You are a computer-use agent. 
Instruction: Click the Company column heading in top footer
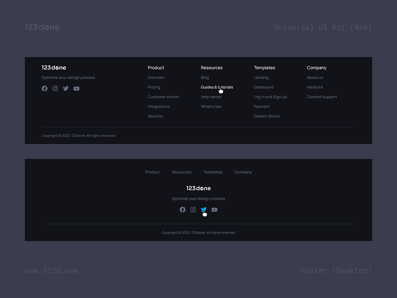click(316, 68)
